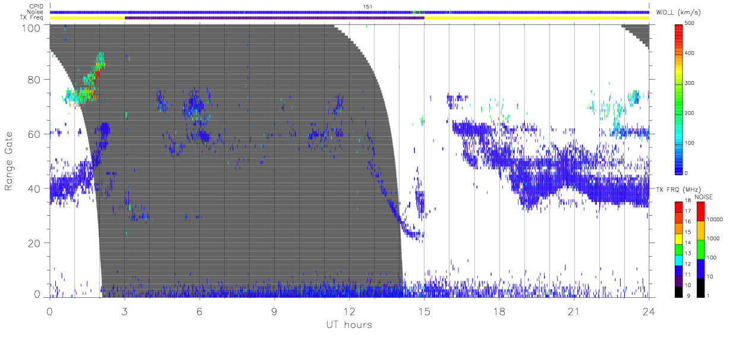The width and height of the screenshot is (730, 337).
Task: Pick the orange 1000–10000 swatch in NOISE legend
Action: click(x=700, y=230)
